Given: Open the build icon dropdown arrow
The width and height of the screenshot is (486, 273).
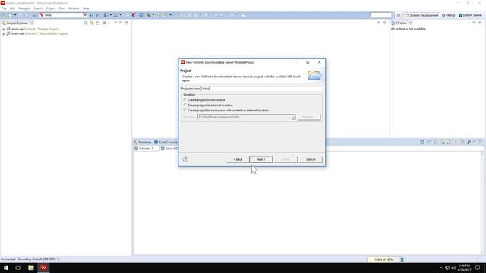Looking at the screenshot, I should coord(110,15).
